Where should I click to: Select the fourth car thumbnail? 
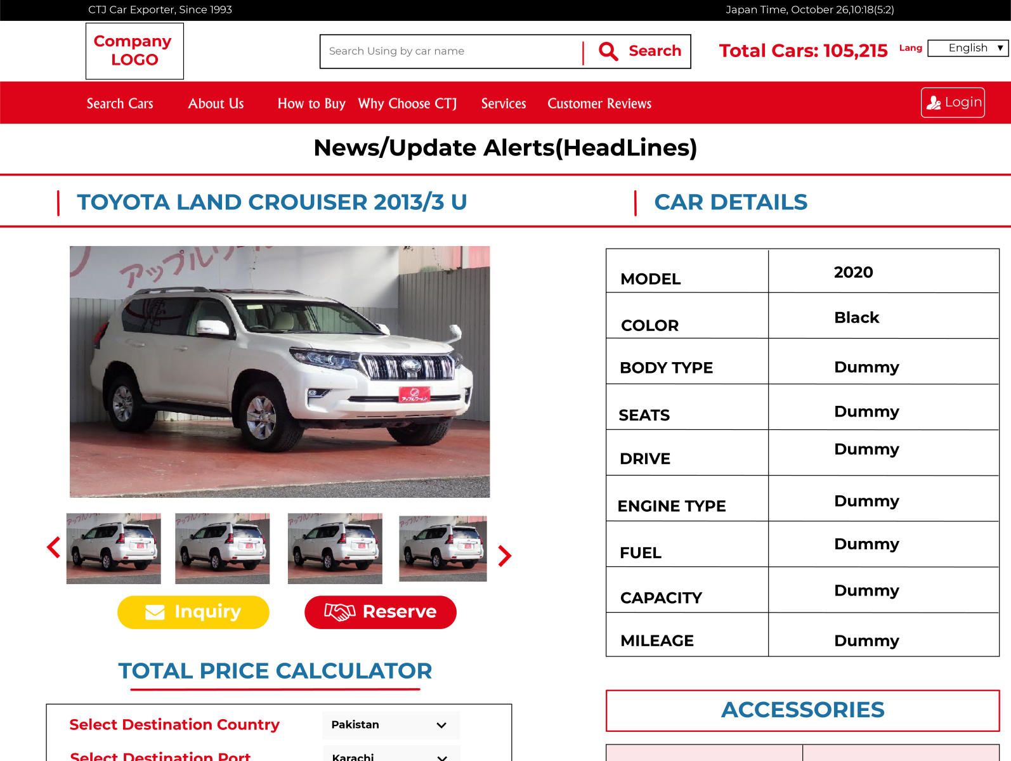[x=443, y=549]
